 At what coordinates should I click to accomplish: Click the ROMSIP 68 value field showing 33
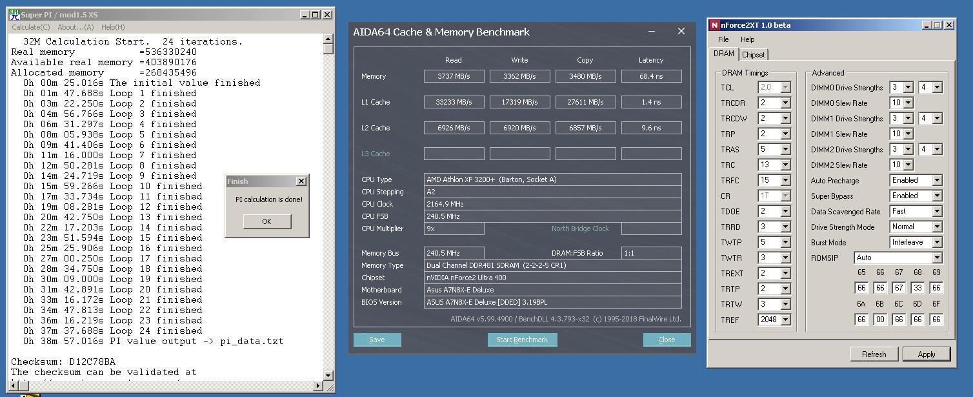918,288
